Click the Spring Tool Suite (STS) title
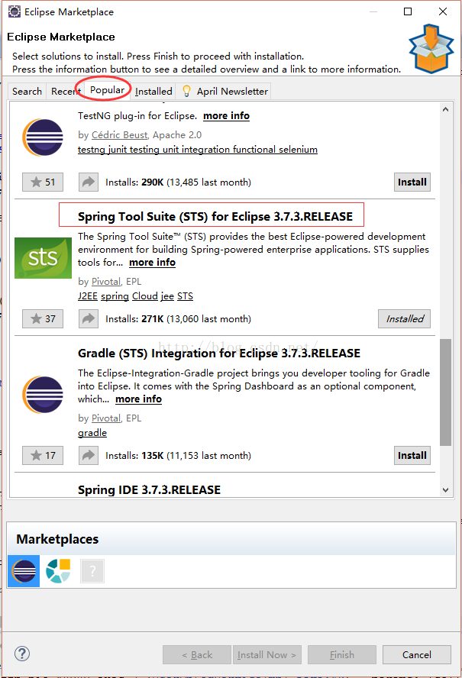This screenshot has height=678, width=462. click(x=215, y=216)
